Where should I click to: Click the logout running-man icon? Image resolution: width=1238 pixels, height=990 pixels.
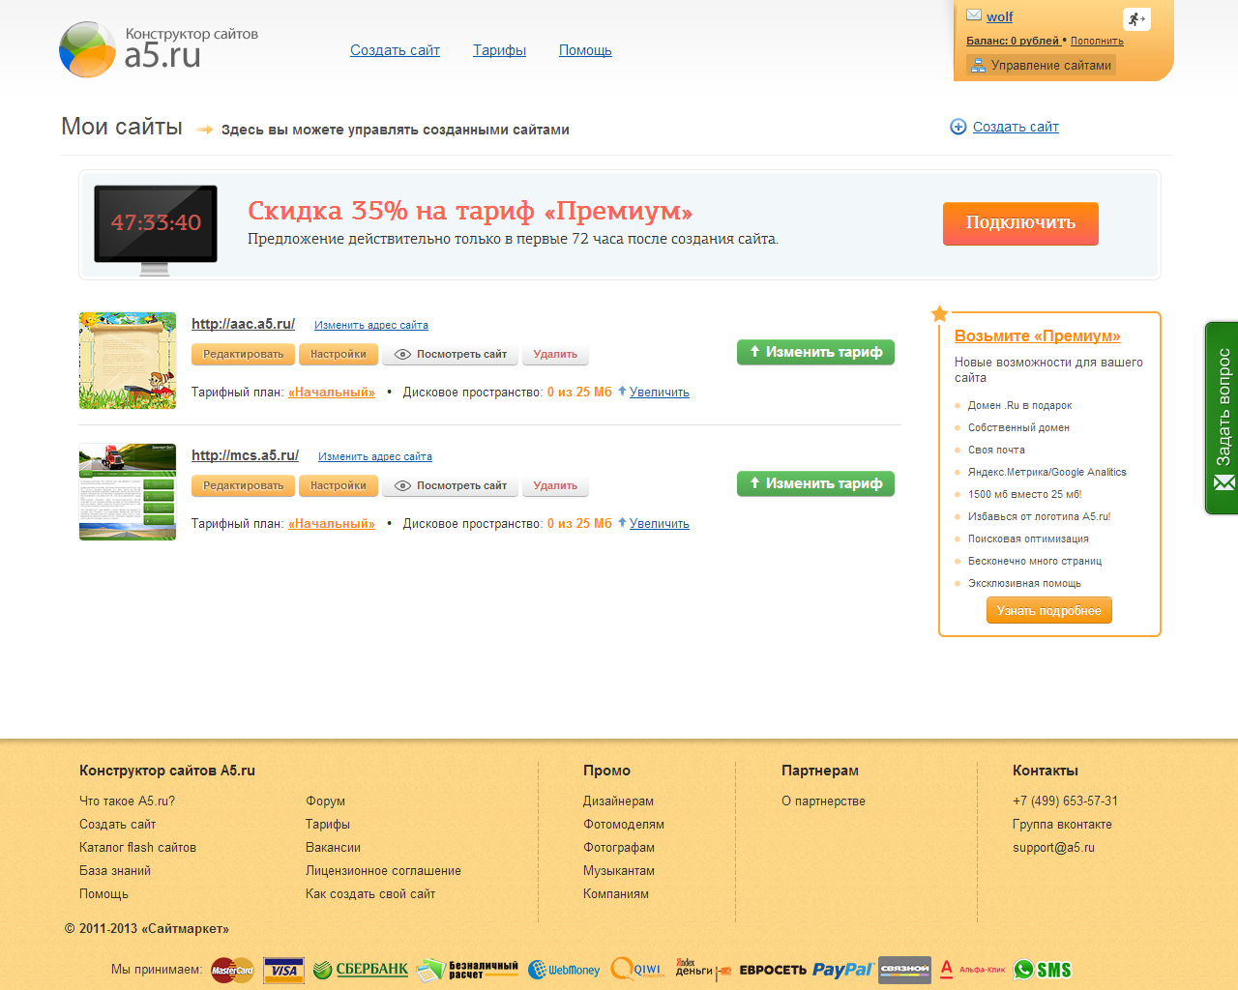click(x=1136, y=18)
